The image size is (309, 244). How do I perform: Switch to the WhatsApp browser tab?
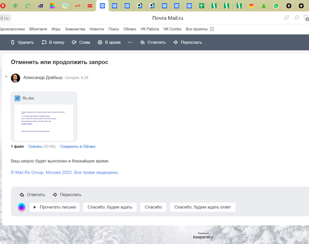[x=276, y=6]
